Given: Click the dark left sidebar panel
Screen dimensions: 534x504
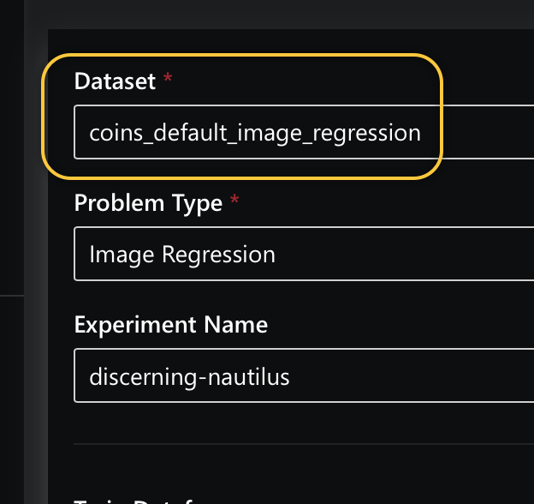Looking at the screenshot, I should point(12,171).
